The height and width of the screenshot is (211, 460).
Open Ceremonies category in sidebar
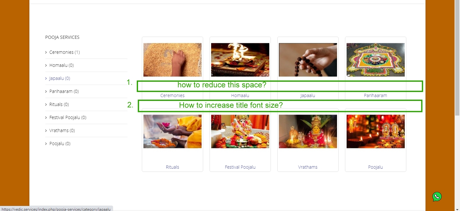click(x=65, y=52)
